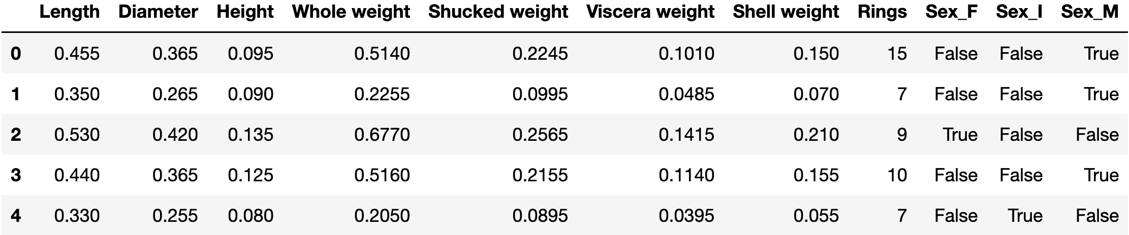Select Shucked weight cell 0.0995
The height and width of the screenshot is (235, 1129).
point(540,94)
